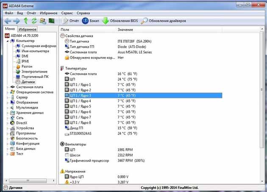Screen dimensions: 267x192
Task: Click the green graph monitor toolbar icon
Action: click(x=51, y=21)
